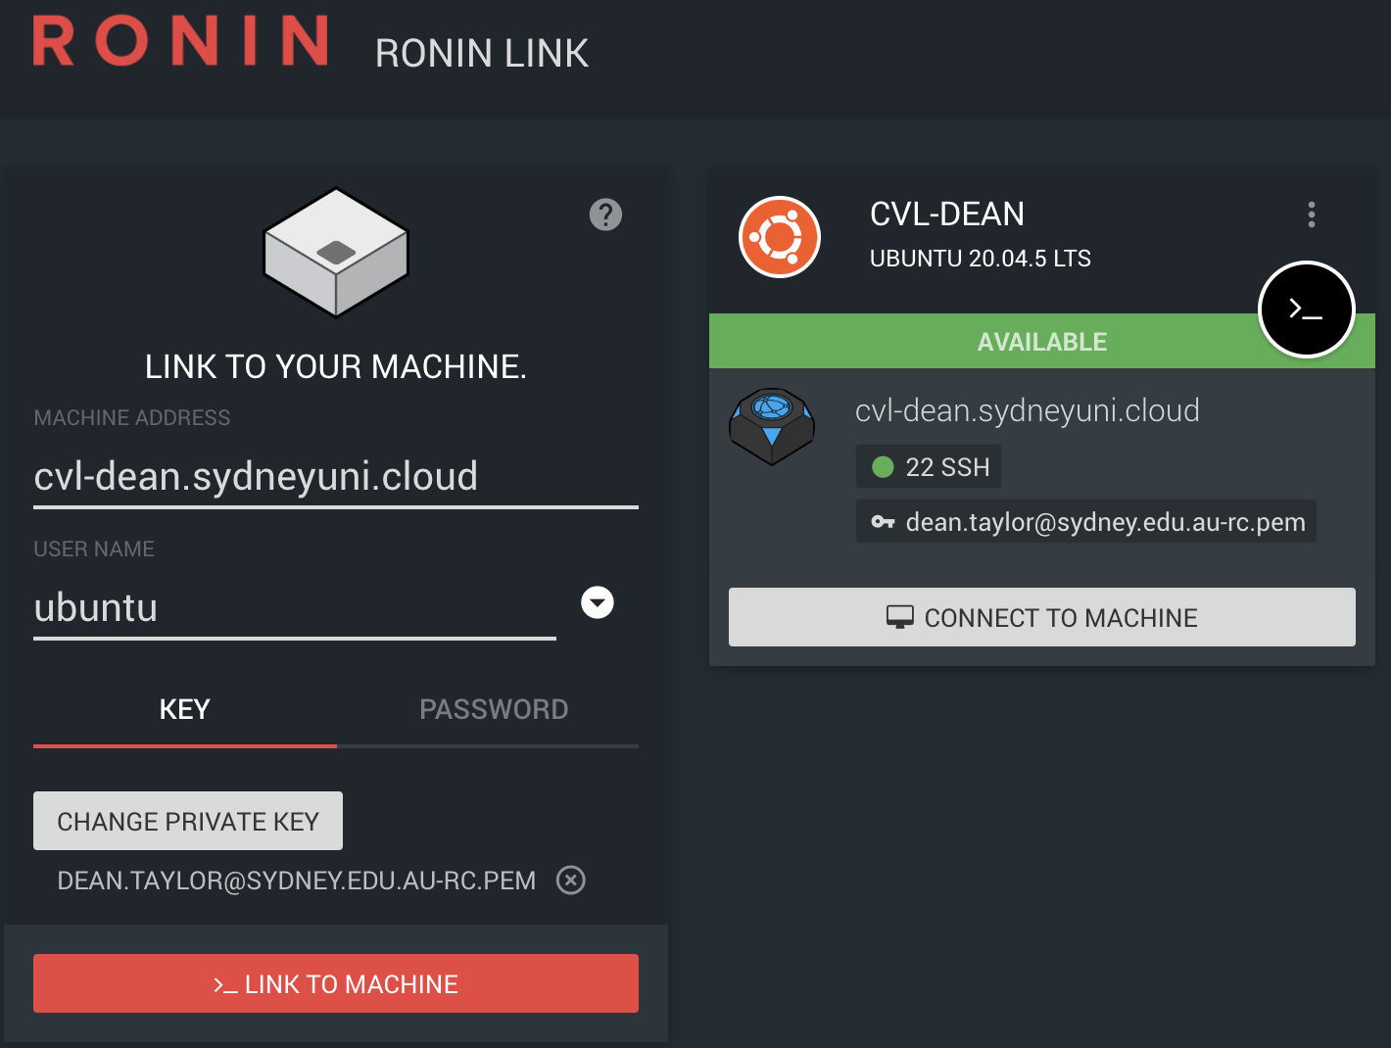Launch terminal with the black round button
1391x1048 pixels.
click(1307, 310)
